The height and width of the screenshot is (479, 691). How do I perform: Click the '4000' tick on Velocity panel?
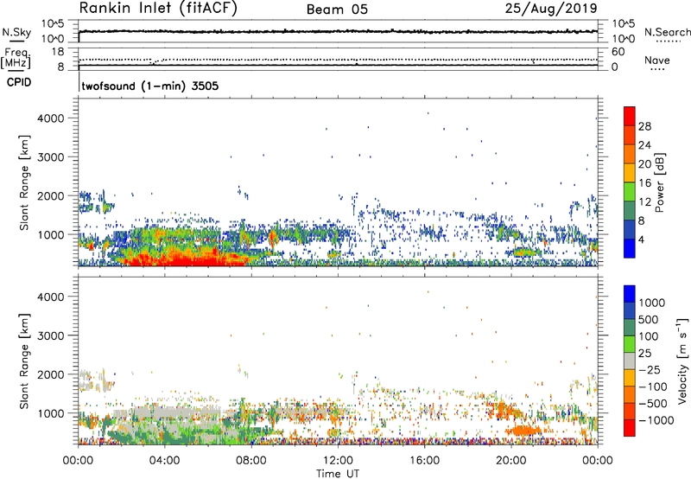pyautogui.click(x=51, y=297)
